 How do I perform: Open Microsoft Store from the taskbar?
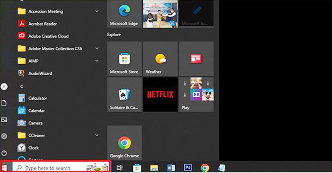click(x=137, y=168)
